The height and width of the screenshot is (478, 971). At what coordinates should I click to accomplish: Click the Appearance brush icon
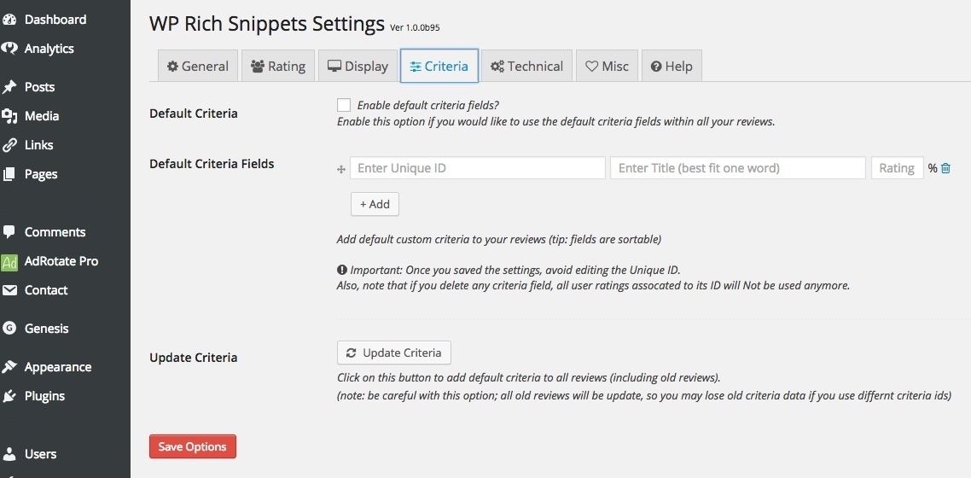tap(9, 367)
